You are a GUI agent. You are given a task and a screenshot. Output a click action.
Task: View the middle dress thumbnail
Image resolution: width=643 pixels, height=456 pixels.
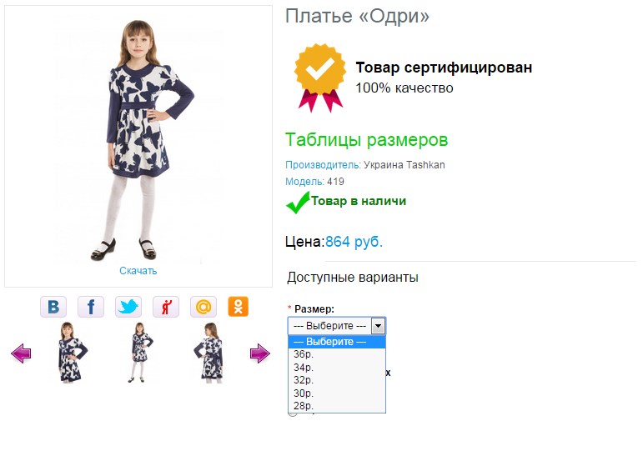coord(138,353)
